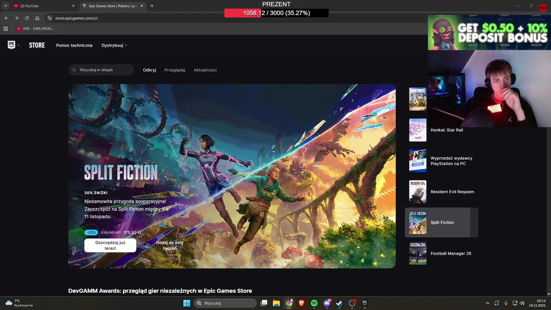551x310 pixels.
Task: Select Honkai: Star Rail carousel item
Action: (442, 130)
